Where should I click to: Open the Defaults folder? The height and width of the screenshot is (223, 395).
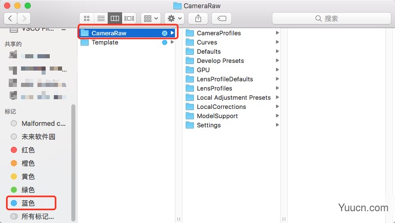click(232, 51)
